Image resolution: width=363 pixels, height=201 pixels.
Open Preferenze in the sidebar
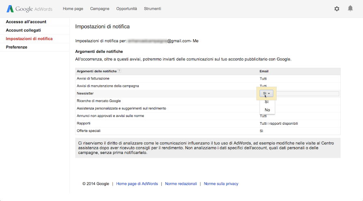tap(17, 48)
